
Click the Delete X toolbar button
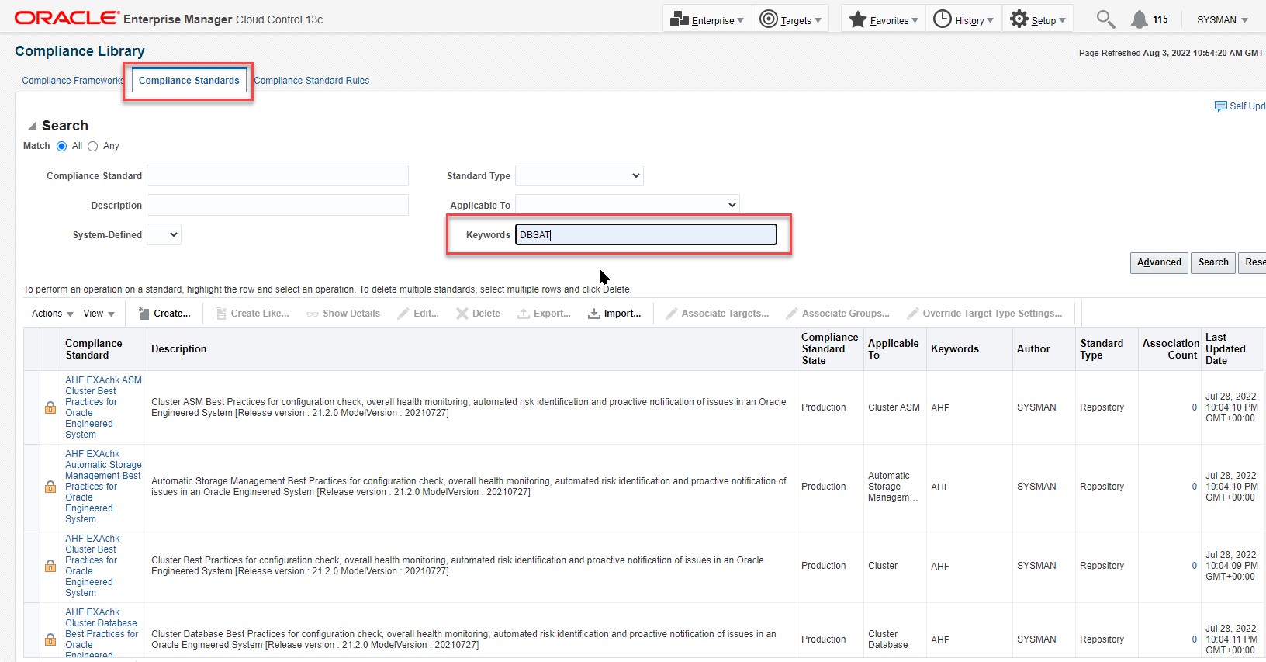(x=478, y=314)
